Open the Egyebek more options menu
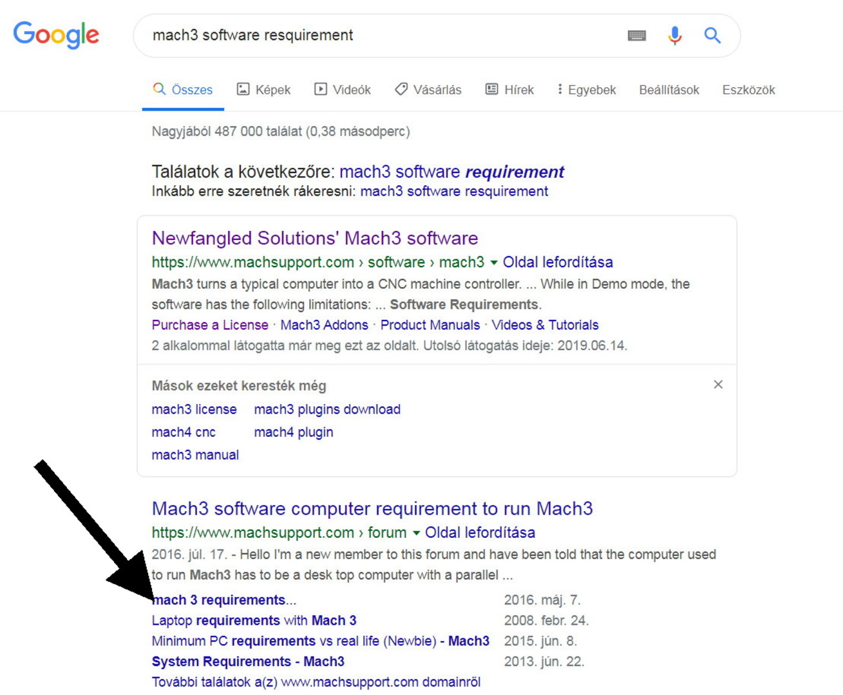Screen dimensions: 843x695 point(587,90)
